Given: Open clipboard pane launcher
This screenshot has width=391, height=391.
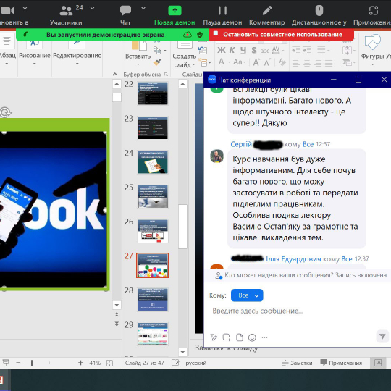Looking at the screenshot, I should tap(167, 75).
